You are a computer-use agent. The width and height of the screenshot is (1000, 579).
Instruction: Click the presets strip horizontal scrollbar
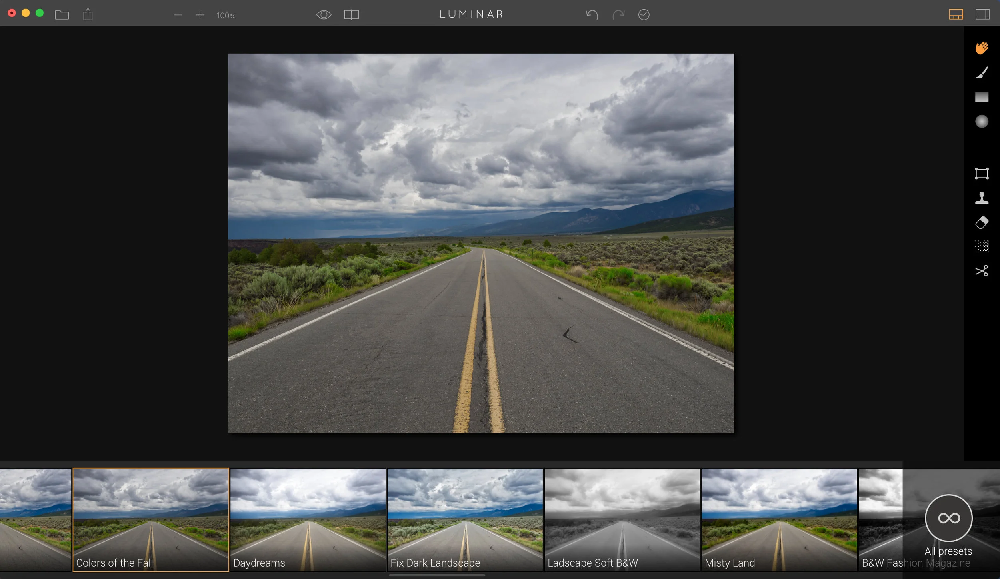click(x=437, y=575)
